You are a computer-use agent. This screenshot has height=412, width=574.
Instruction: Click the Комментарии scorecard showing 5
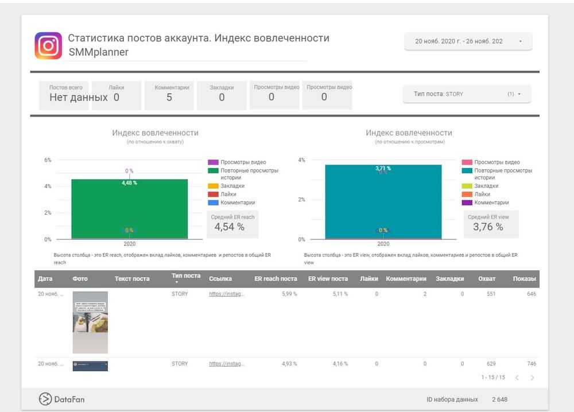(x=169, y=95)
